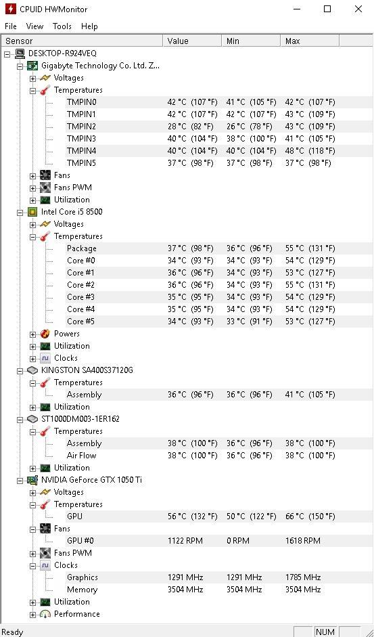Image resolution: width=374 pixels, height=637 pixels.
Task: Expand the GPU Utilization node
Action: point(33,602)
